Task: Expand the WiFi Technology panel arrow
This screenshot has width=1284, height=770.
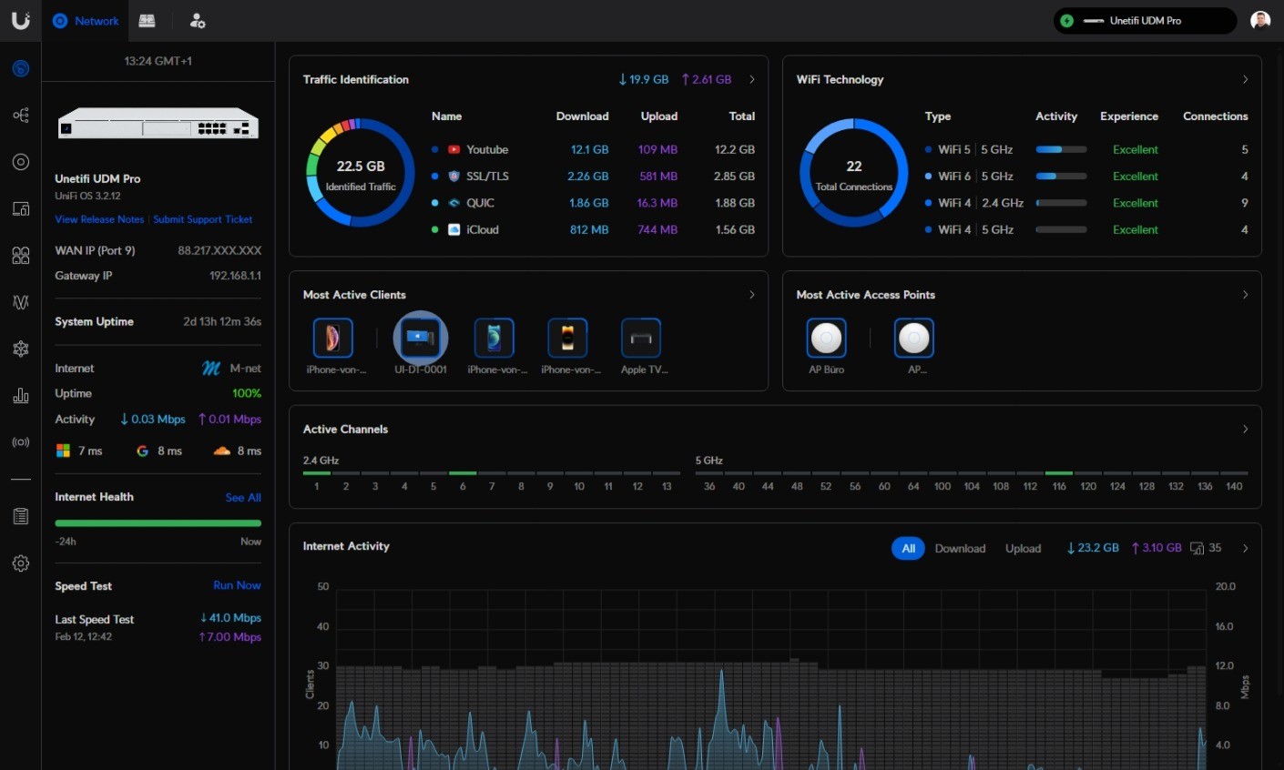Action: pyautogui.click(x=1245, y=80)
